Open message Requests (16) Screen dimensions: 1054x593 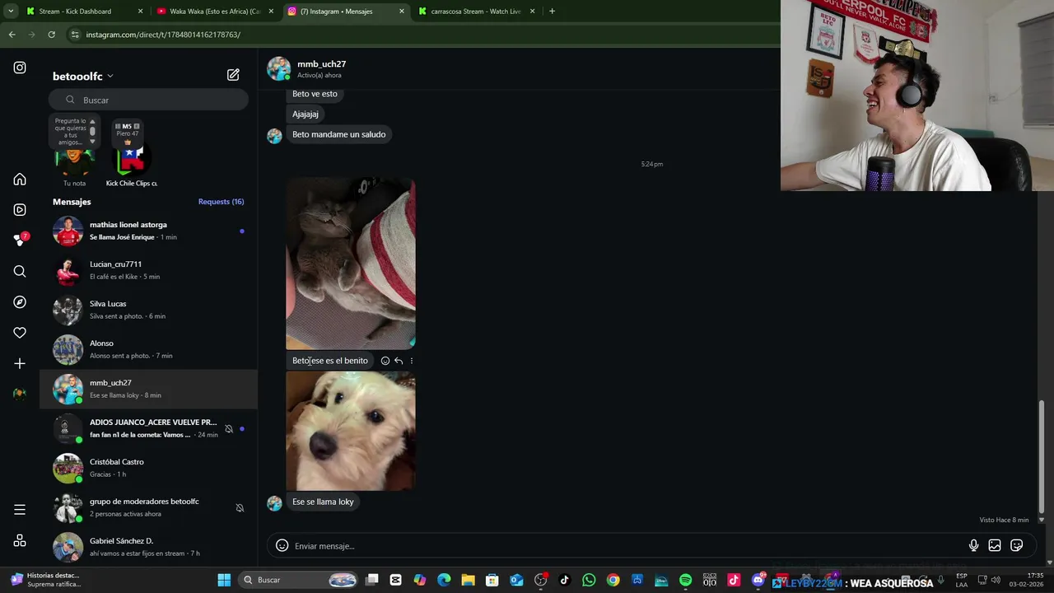pos(221,202)
